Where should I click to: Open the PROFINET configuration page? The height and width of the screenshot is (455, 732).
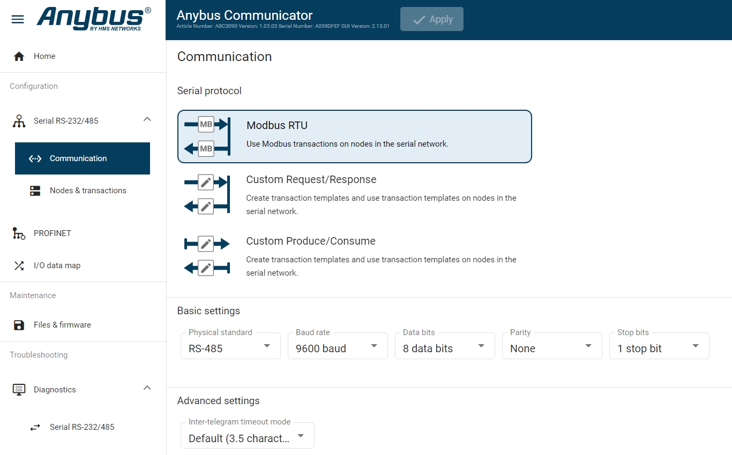coord(83,233)
